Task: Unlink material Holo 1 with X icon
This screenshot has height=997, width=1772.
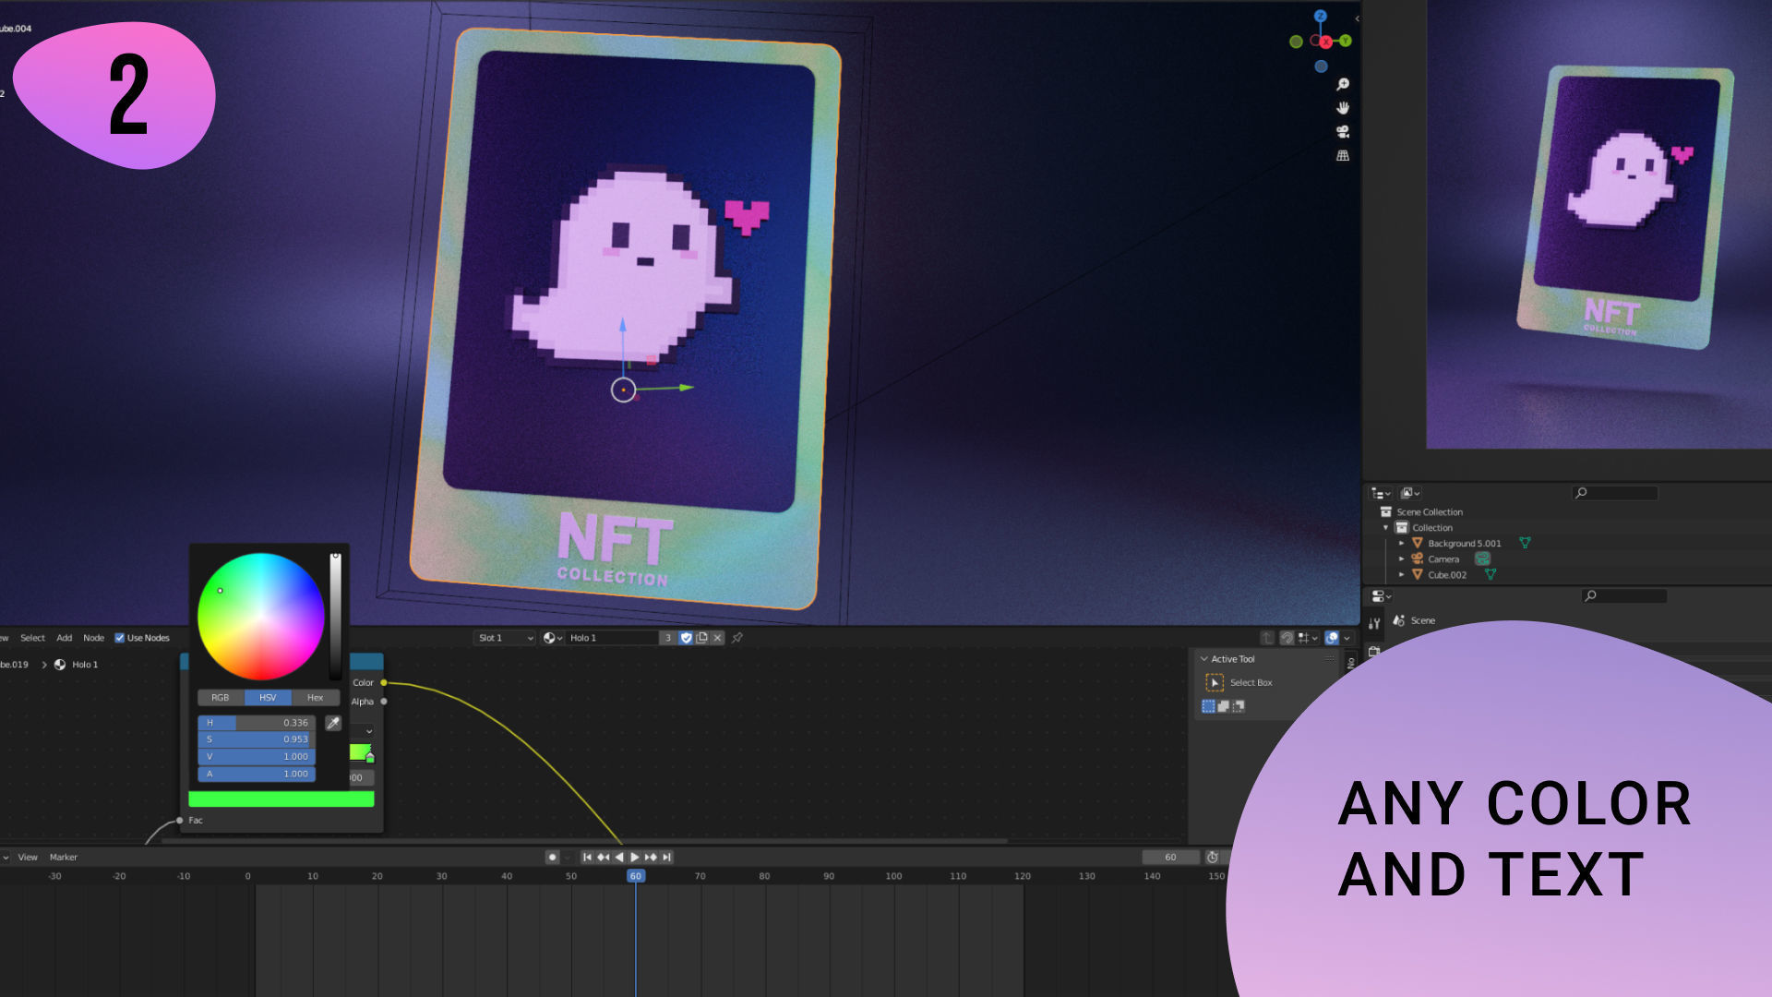Action: [x=717, y=638]
